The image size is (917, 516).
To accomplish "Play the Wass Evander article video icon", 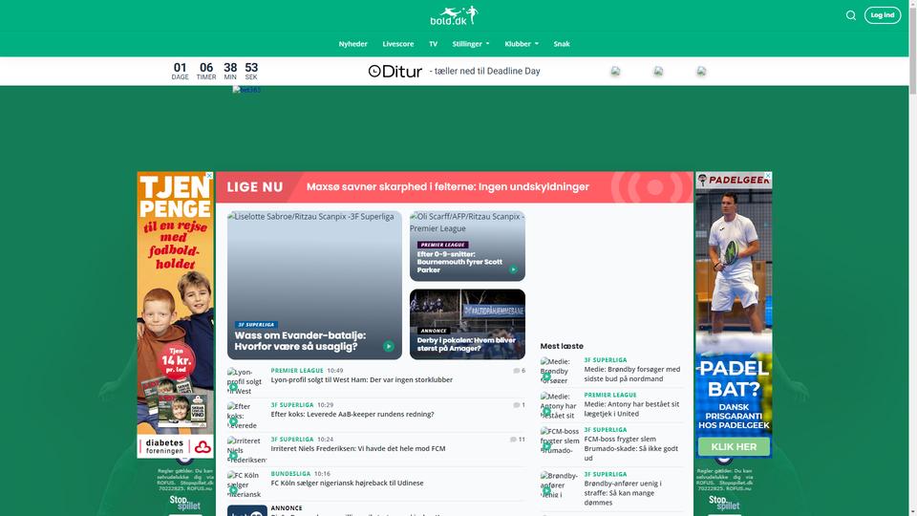I will (389, 346).
